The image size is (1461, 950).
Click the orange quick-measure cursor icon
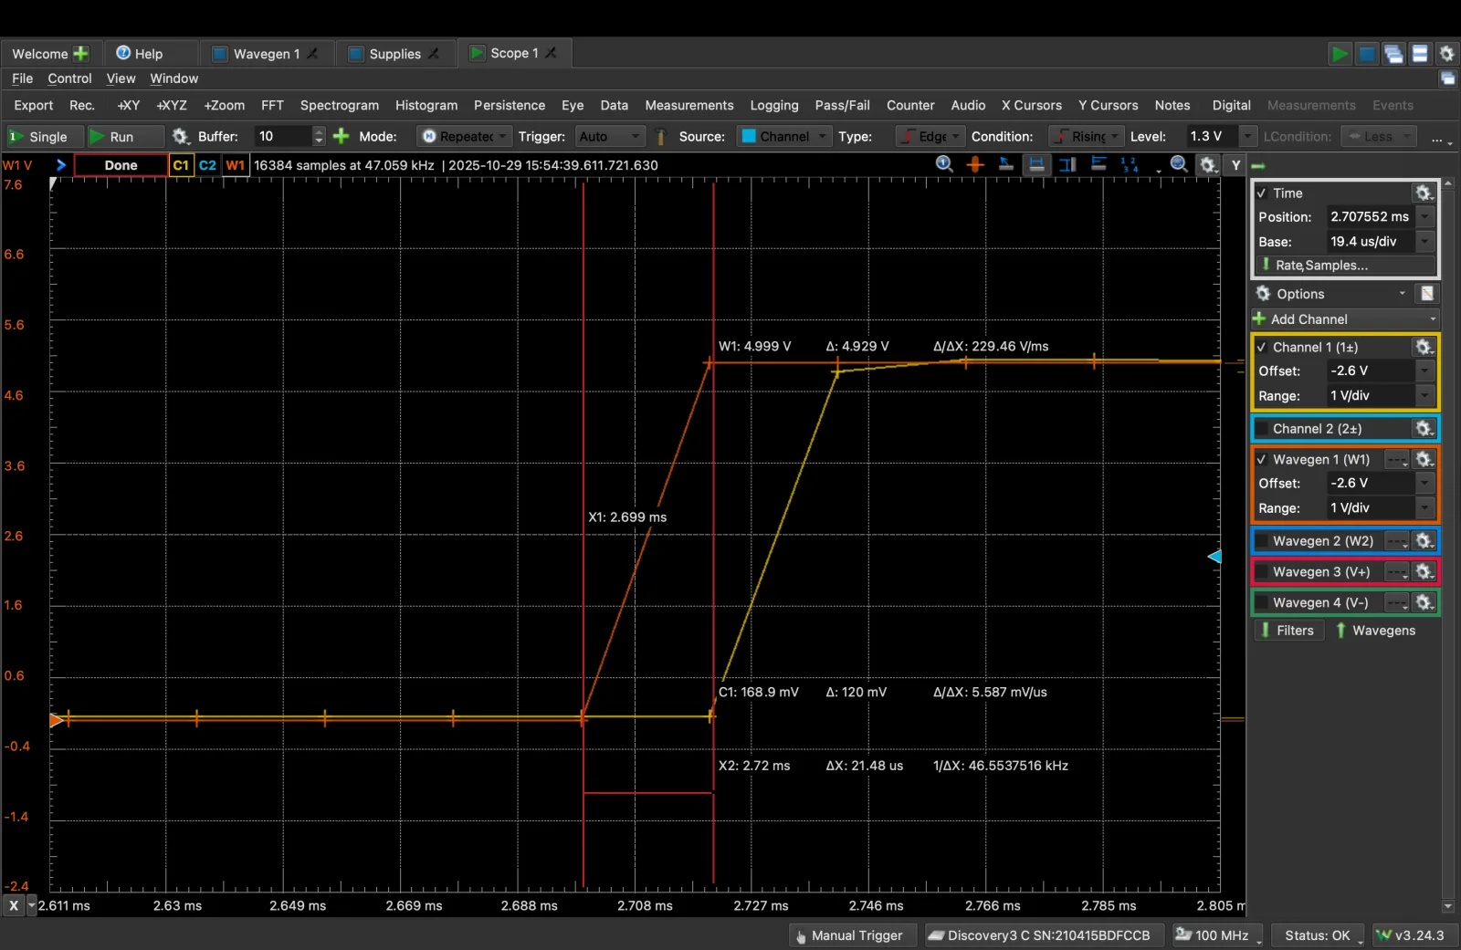[975, 164]
